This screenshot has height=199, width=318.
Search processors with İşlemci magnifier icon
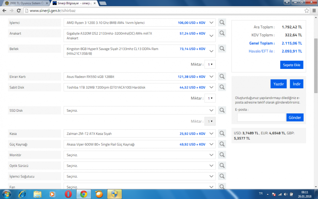pos(222,23)
